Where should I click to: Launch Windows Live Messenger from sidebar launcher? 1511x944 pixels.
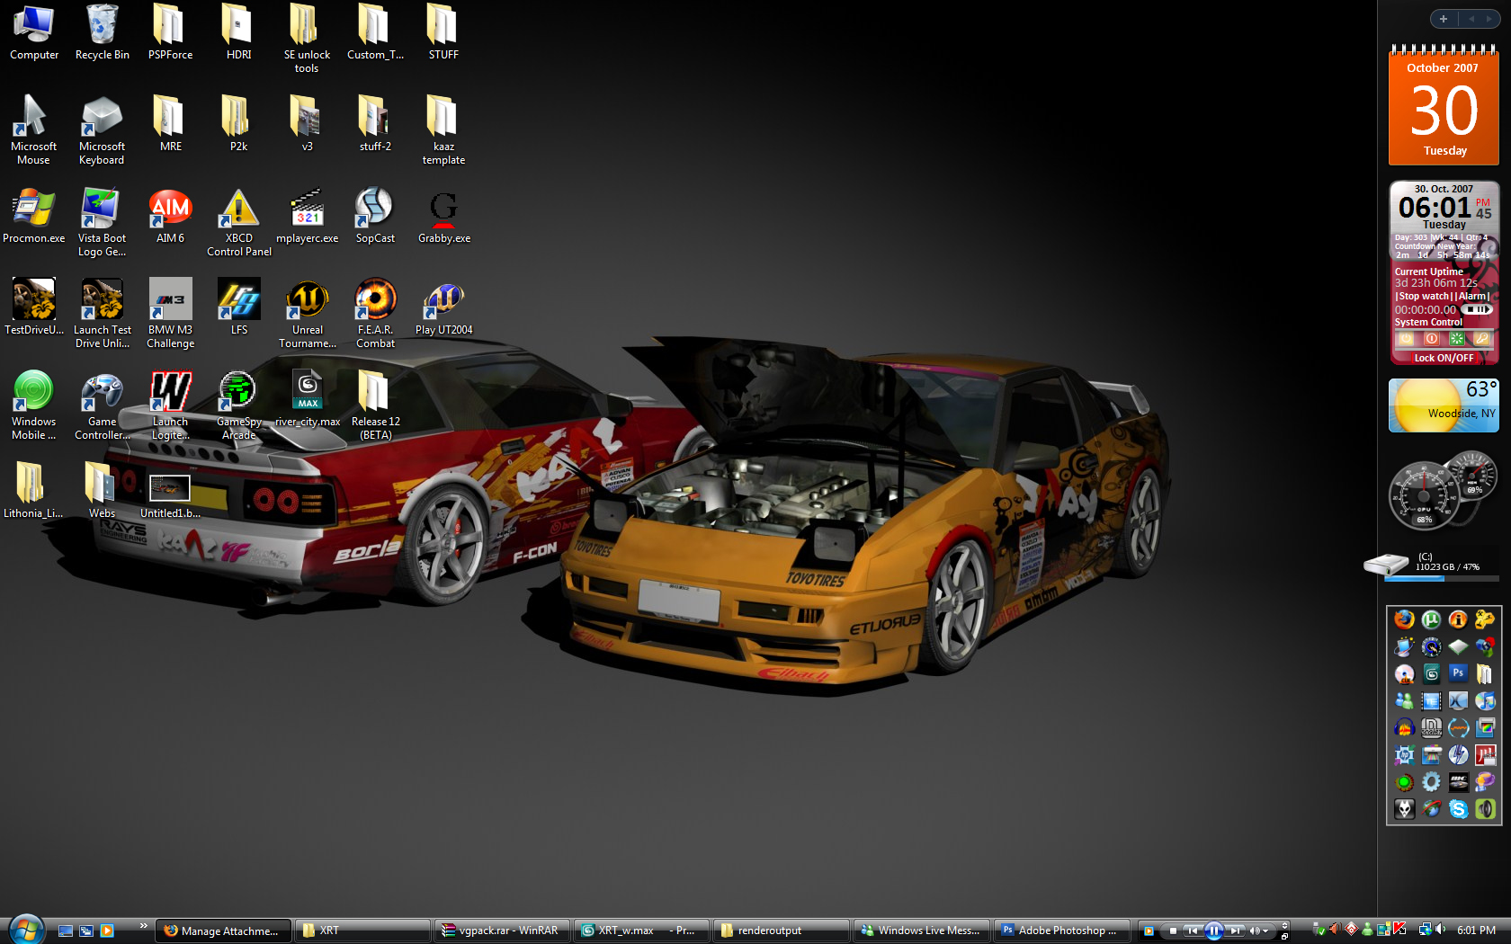click(x=1404, y=700)
